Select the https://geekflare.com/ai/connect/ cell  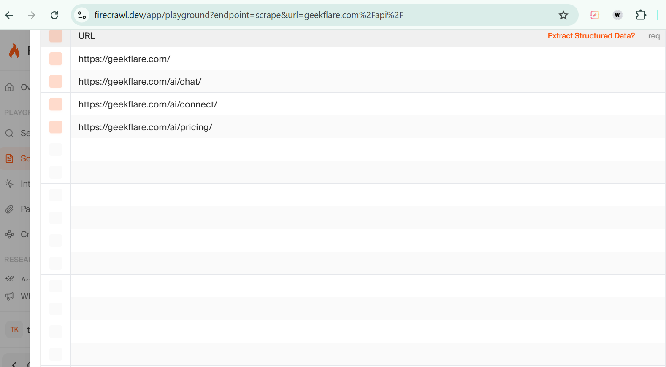click(x=368, y=104)
